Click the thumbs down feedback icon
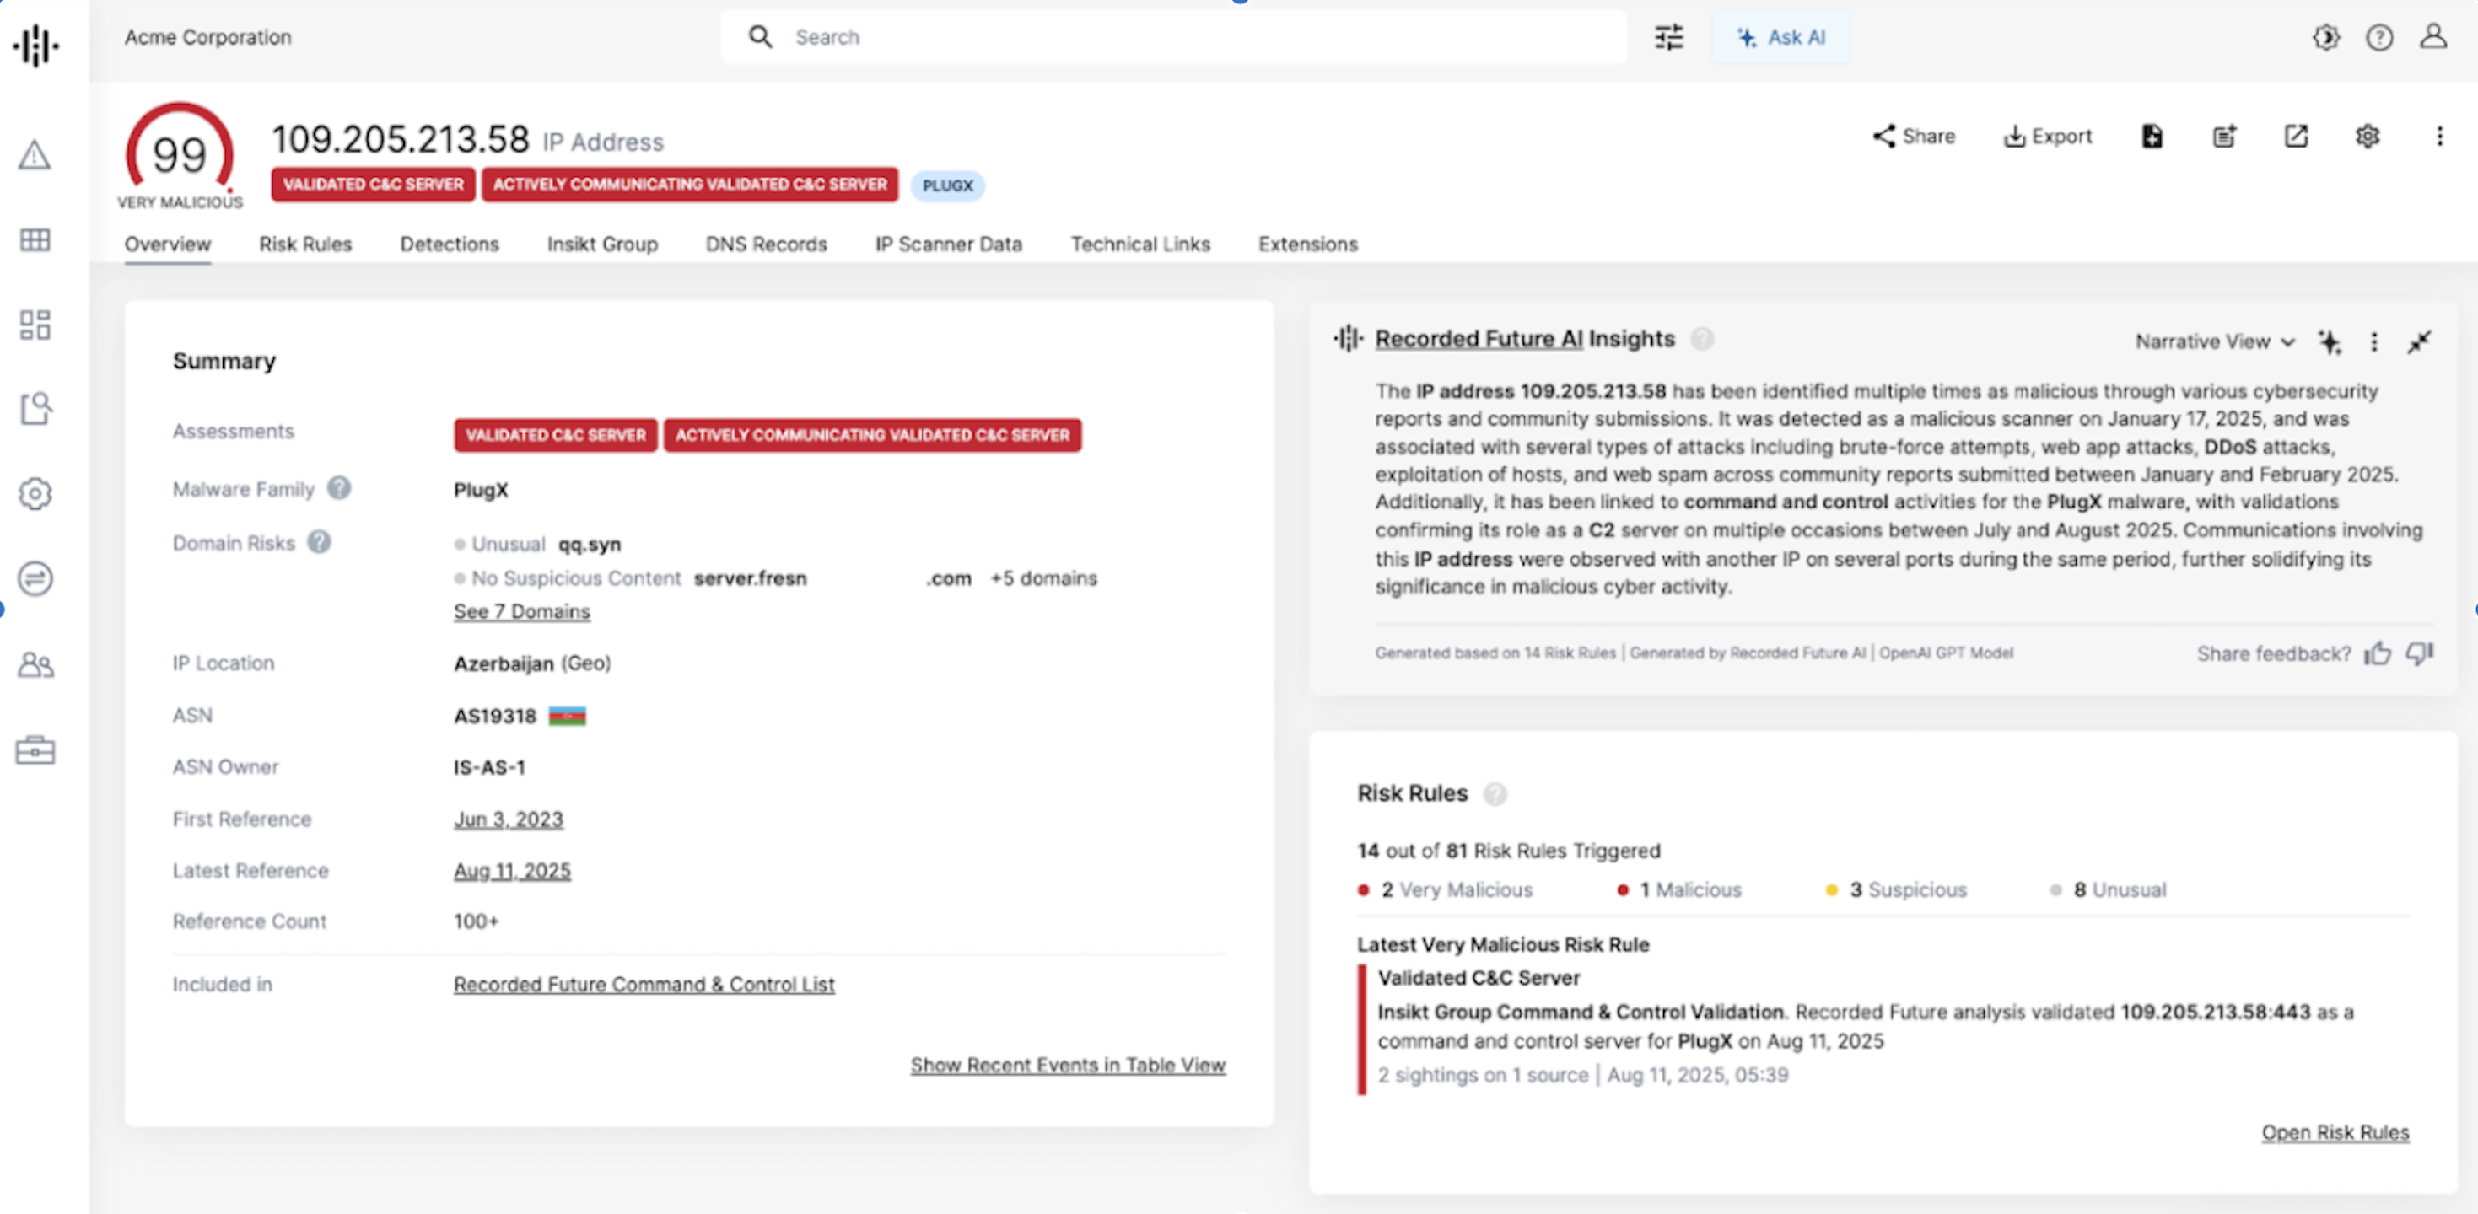Viewport: 2478px width, 1214px height. pos(2419,653)
